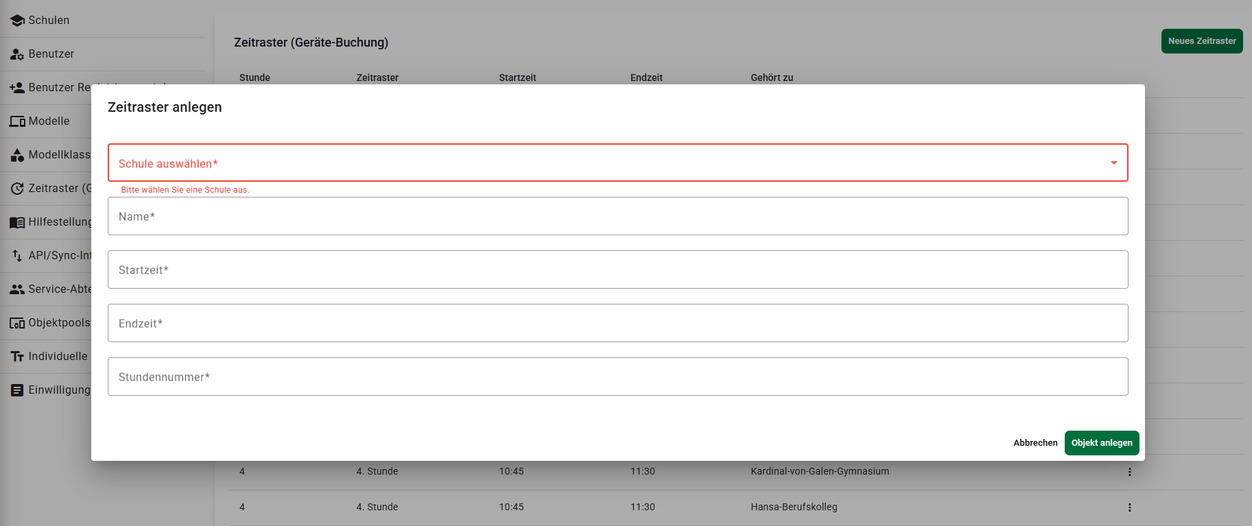The height and width of the screenshot is (526, 1252).
Task: Click the Modelle devices icon
Action: coord(17,121)
